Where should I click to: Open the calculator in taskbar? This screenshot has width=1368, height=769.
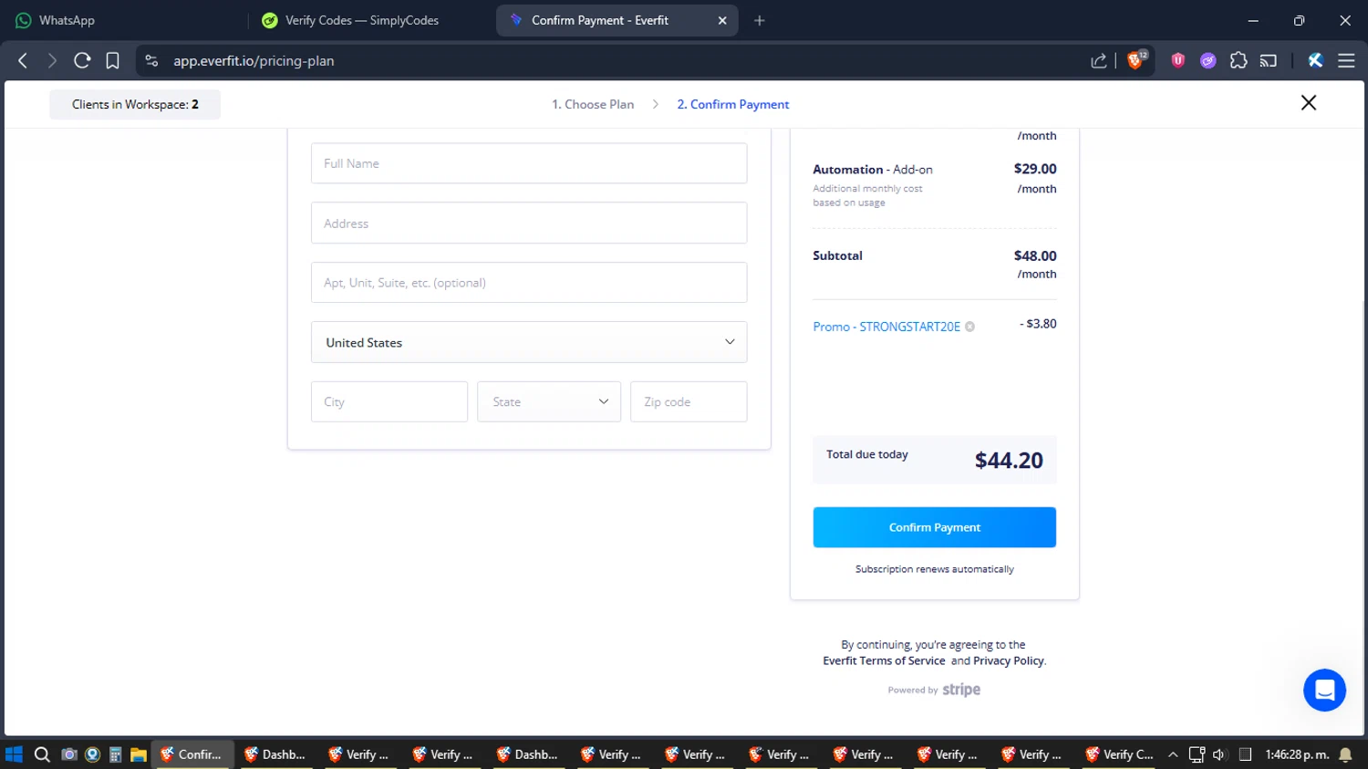click(116, 754)
